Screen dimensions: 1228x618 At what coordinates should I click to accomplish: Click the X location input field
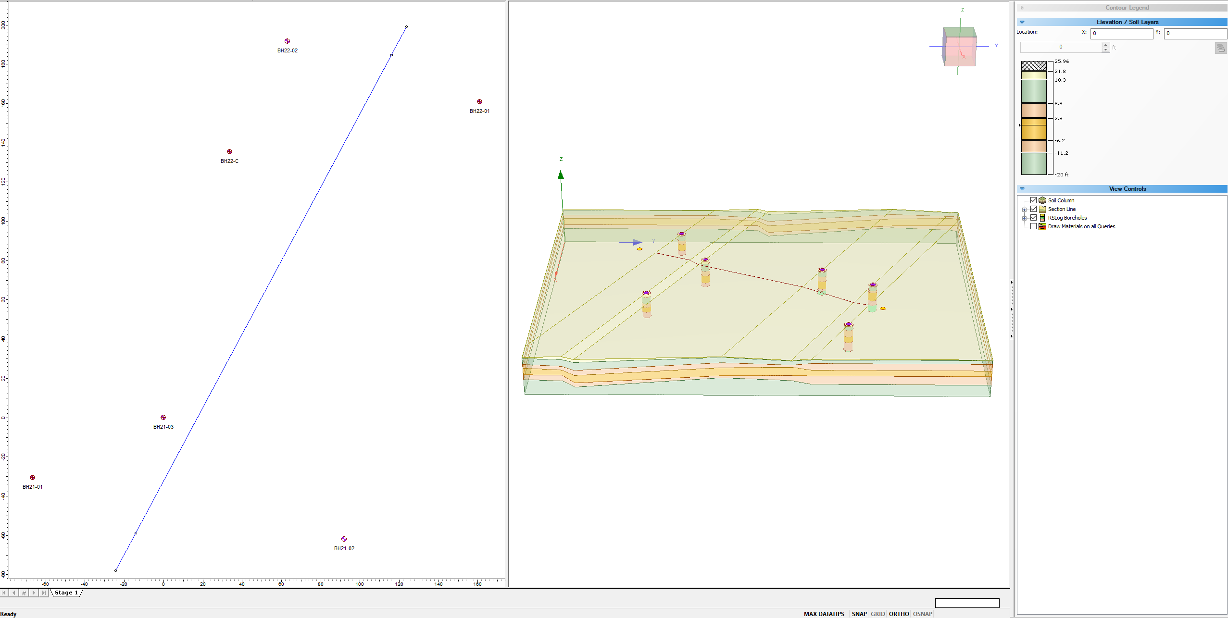coord(1121,33)
